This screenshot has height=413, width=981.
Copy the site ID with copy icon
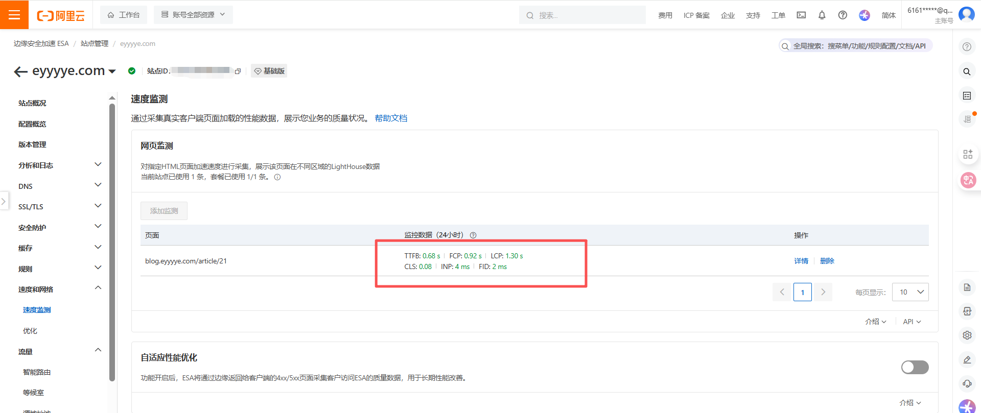238,71
